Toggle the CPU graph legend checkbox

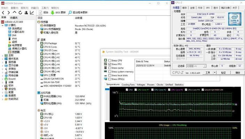pos(127,90)
